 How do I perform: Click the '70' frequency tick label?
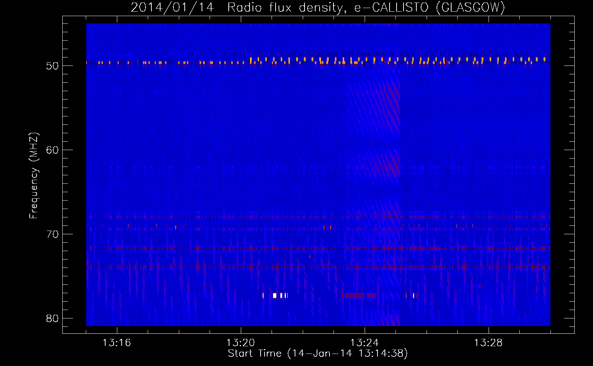pyautogui.click(x=52, y=234)
